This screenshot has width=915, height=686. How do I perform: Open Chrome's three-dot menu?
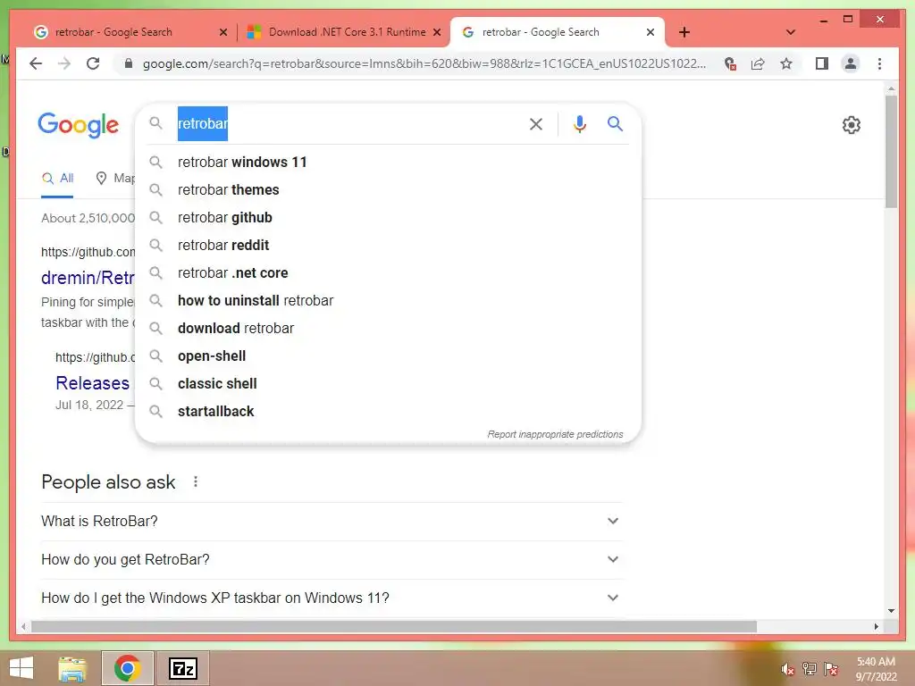tap(879, 63)
